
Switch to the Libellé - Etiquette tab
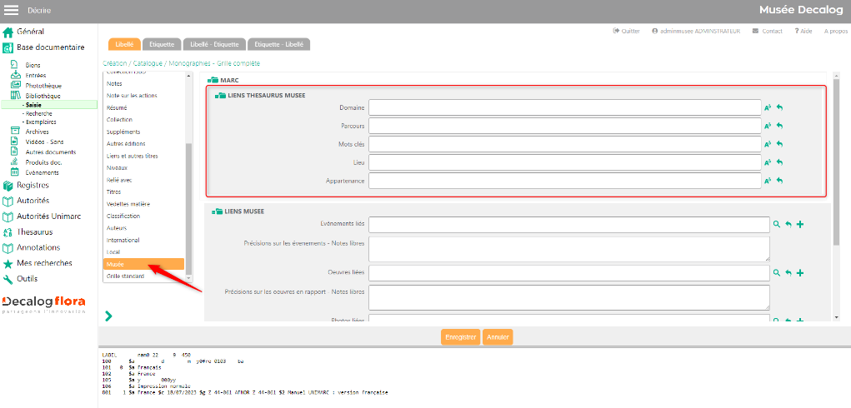click(214, 44)
